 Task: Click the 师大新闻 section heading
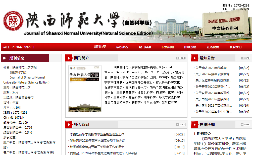tap(81, 125)
